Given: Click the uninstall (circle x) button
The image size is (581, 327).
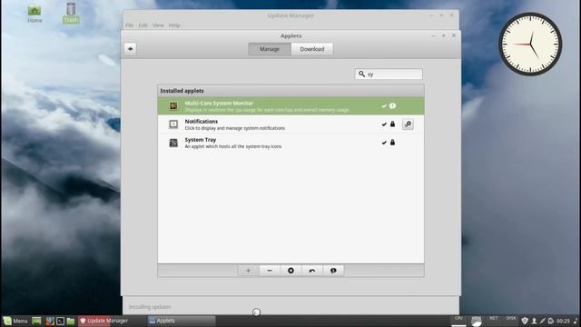Looking at the screenshot, I should (x=290, y=271).
